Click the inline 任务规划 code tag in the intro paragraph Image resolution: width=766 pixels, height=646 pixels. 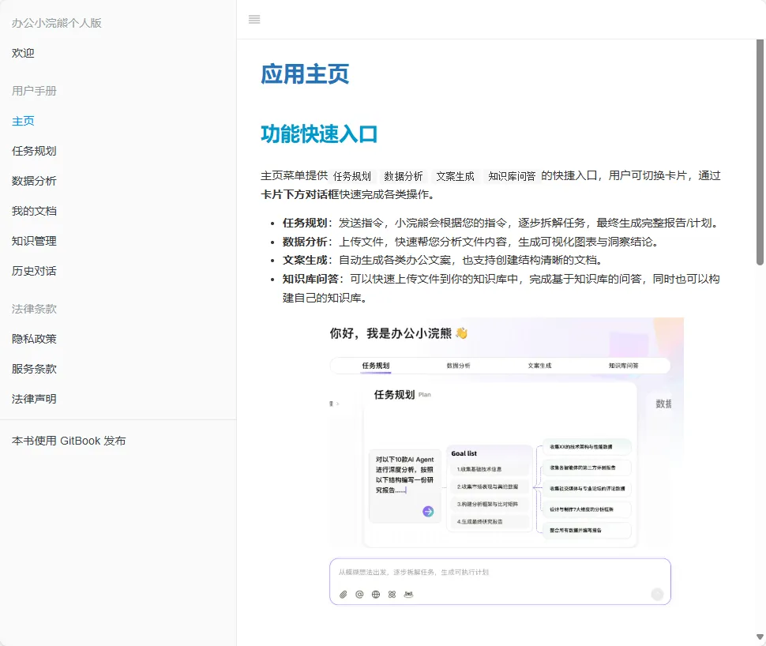coord(351,176)
